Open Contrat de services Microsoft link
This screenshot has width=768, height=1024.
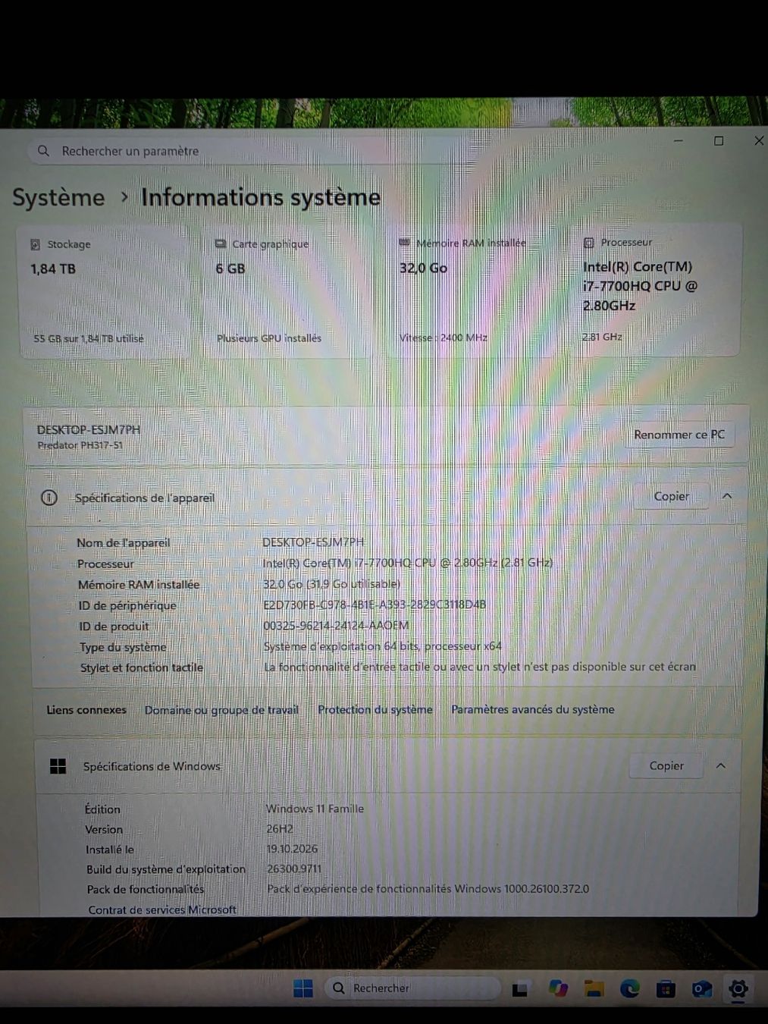(x=162, y=909)
